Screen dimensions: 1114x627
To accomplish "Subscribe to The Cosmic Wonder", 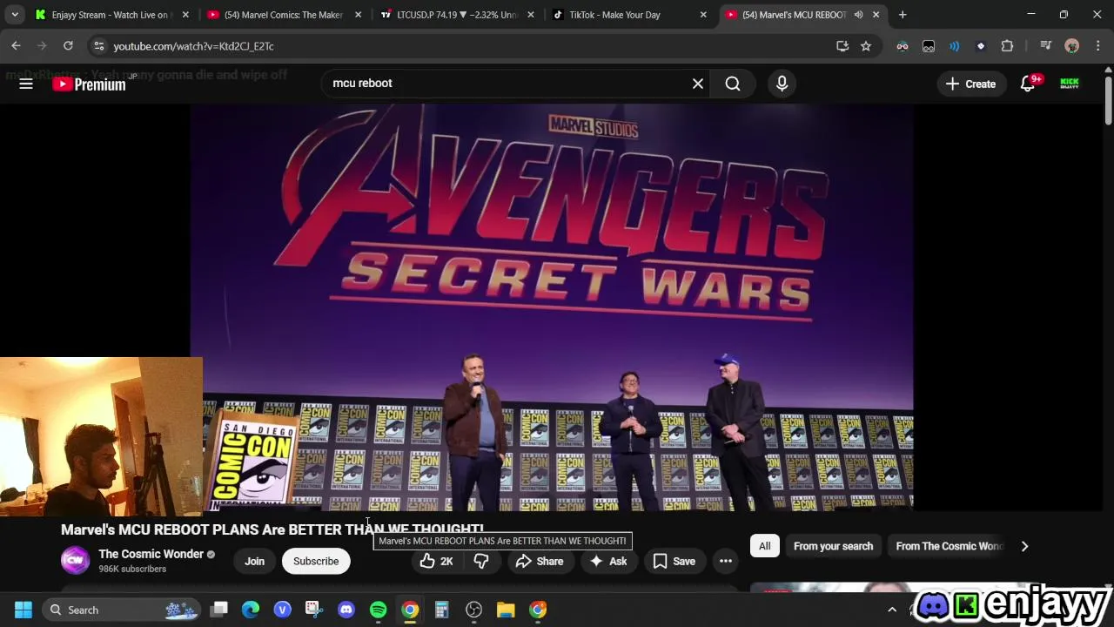I will (316, 562).
